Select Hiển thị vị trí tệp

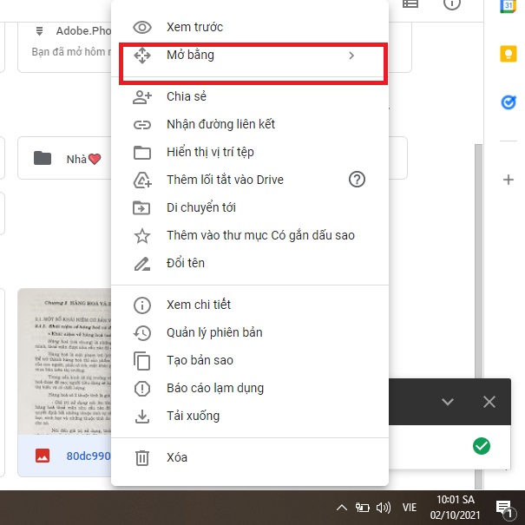(250, 153)
